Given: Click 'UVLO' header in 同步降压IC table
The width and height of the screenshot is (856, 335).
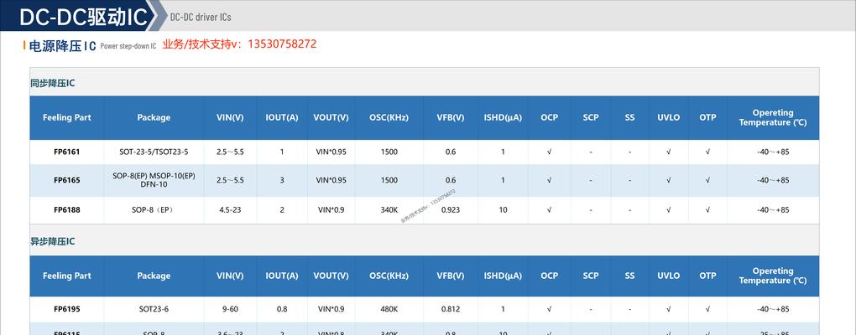Looking at the screenshot, I should point(668,117).
